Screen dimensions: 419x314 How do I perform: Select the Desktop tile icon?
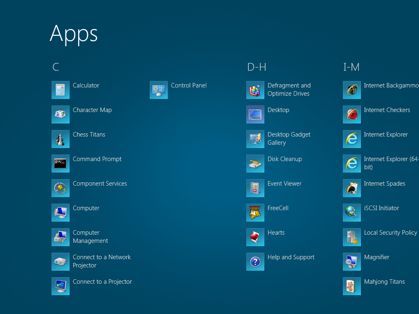click(x=255, y=114)
